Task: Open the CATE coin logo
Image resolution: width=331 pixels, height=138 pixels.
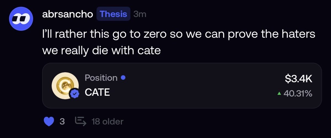Action: 64,86
